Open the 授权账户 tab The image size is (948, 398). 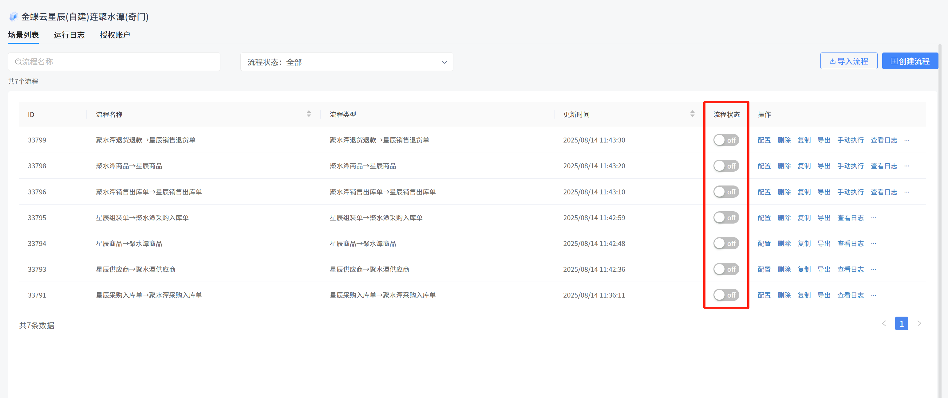click(114, 35)
